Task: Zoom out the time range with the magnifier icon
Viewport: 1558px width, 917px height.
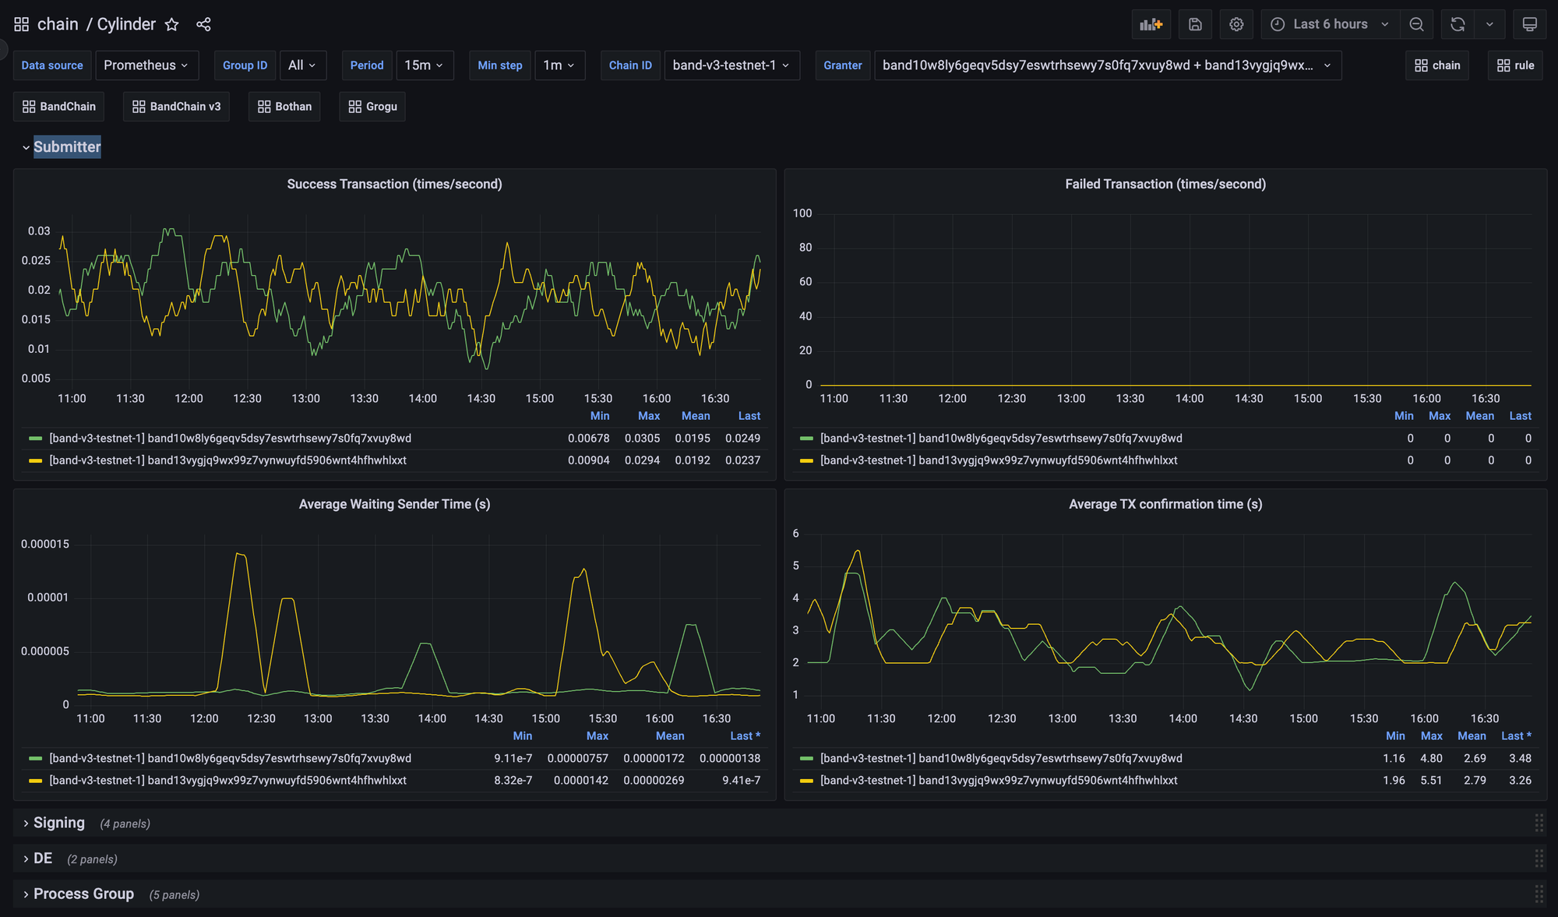Action: pyautogui.click(x=1416, y=24)
